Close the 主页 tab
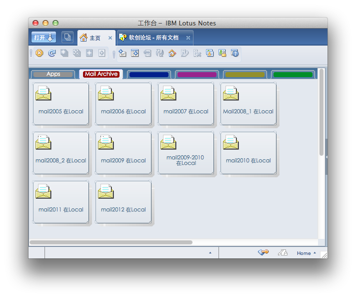356x298 pixels. (x=110, y=38)
